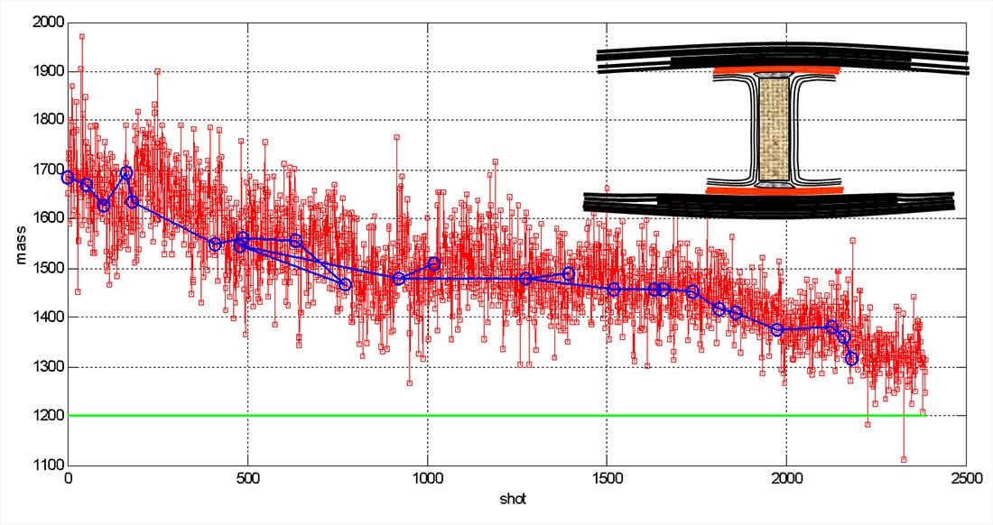Click y-axis tick value 1300
This screenshot has height=525, width=993.
(48, 367)
